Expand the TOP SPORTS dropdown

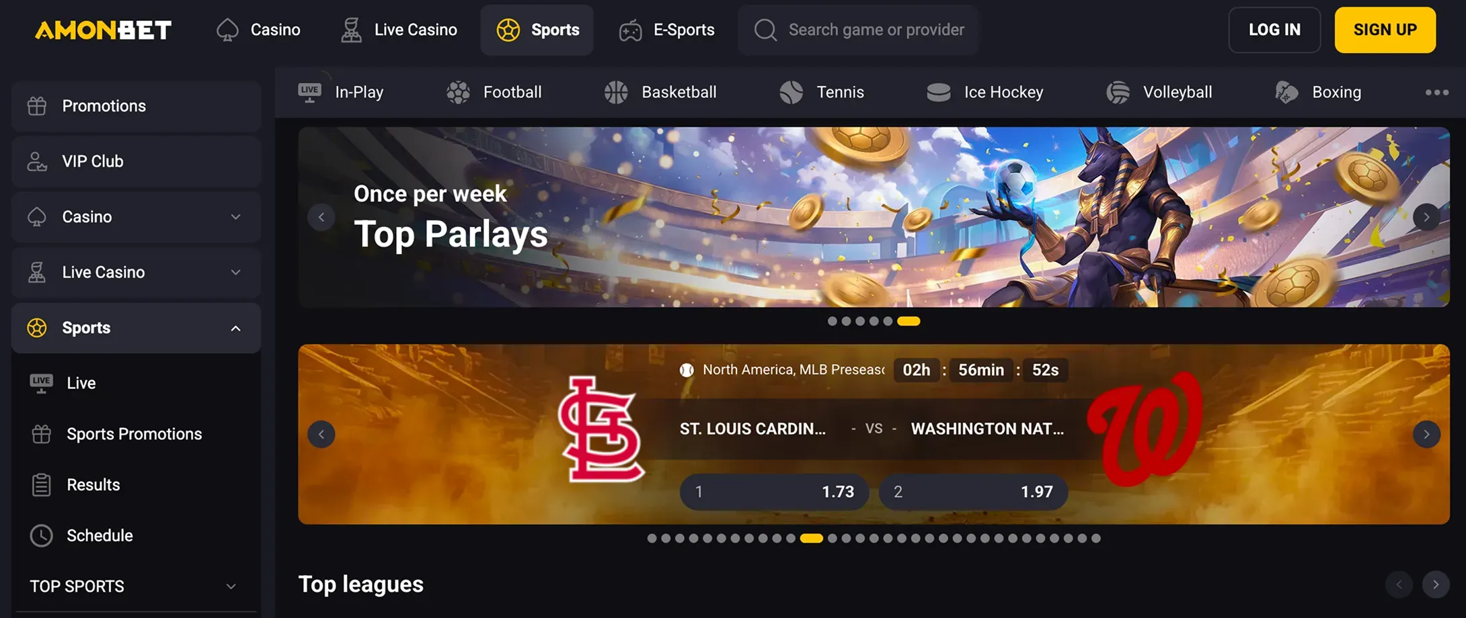pyautogui.click(x=134, y=586)
